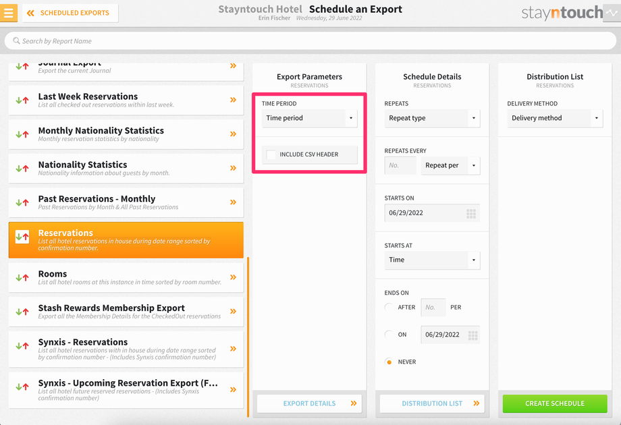Viewport: 621px width, 425px height.
Task: Click export arrows icon for Synxis - Upcoming Reservation Export
Action: pyautogui.click(x=22, y=387)
